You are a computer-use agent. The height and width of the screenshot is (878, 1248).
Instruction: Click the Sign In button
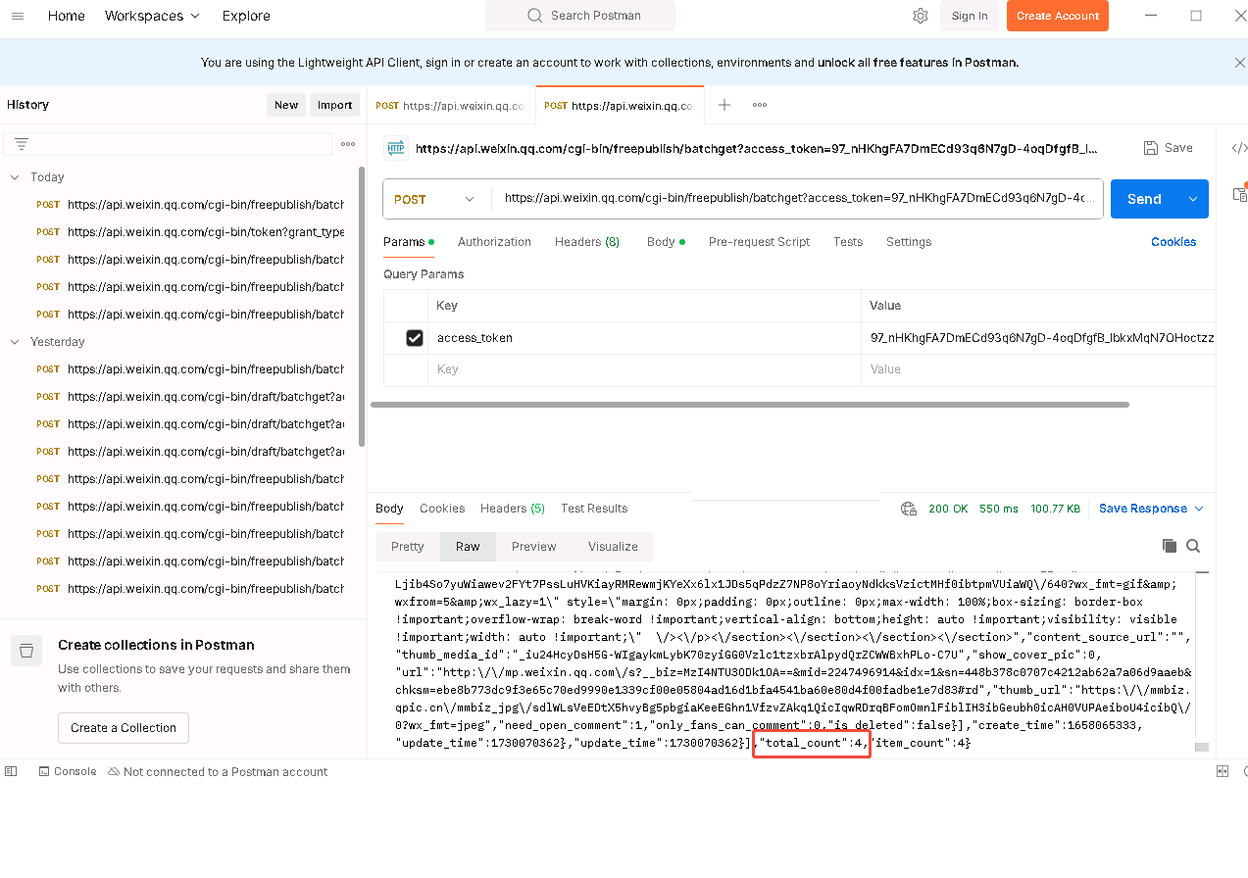tap(970, 16)
